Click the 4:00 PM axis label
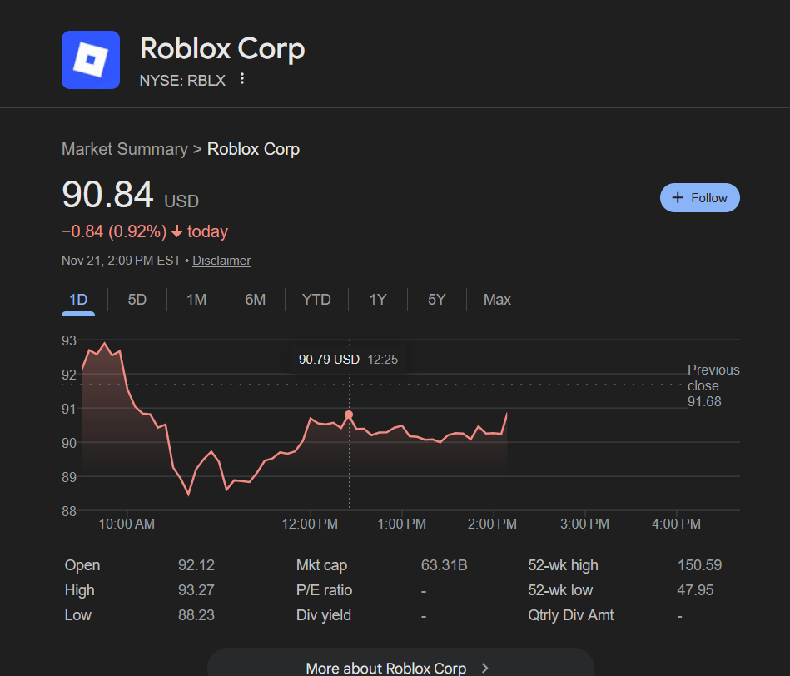The image size is (790, 676). click(x=676, y=524)
